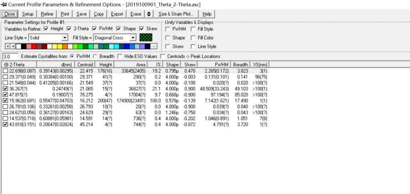Click the Print button
The width and height of the screenshot is (410, 194).
pos(65,14)
